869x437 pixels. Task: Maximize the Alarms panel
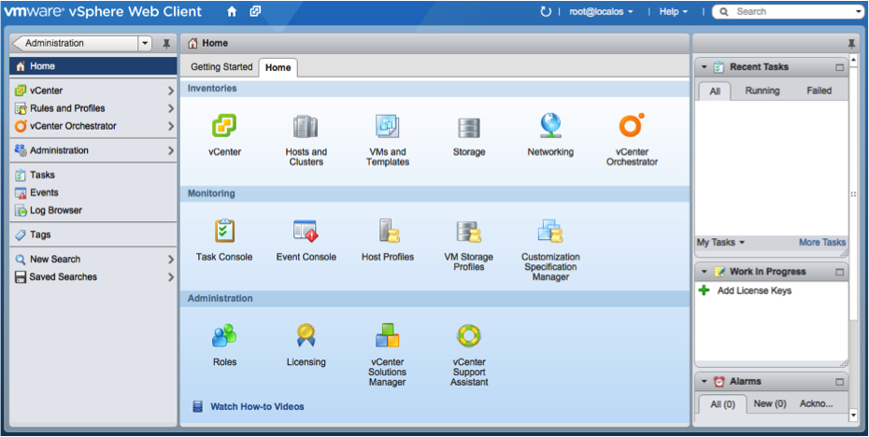(840, 382)
